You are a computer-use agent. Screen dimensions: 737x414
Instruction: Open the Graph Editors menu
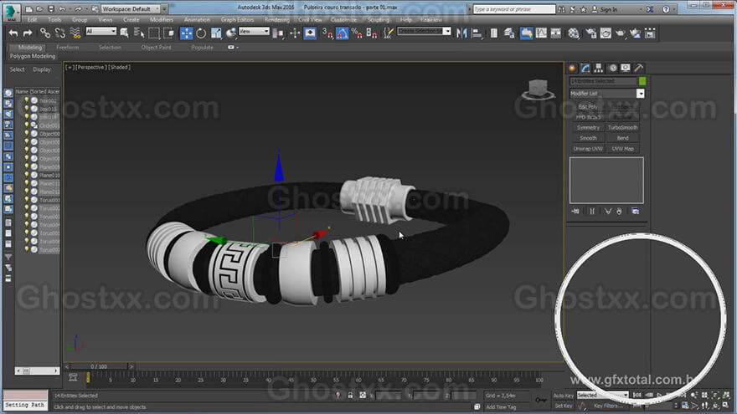[x=237, y=20]
